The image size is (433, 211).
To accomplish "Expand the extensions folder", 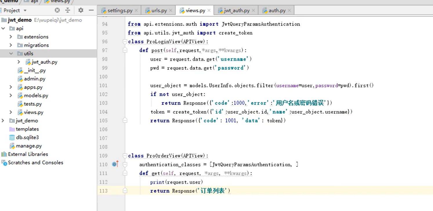I will [11, 37].
